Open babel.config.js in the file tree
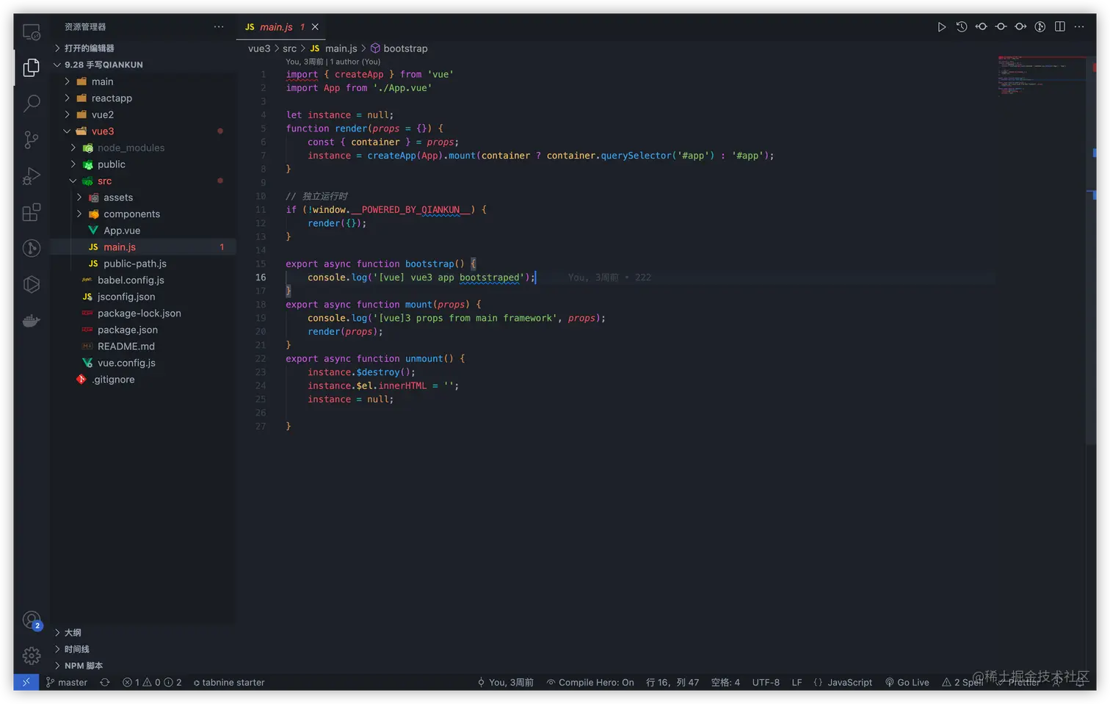This screenshot has height=704, width=1110. coord(143,280)
